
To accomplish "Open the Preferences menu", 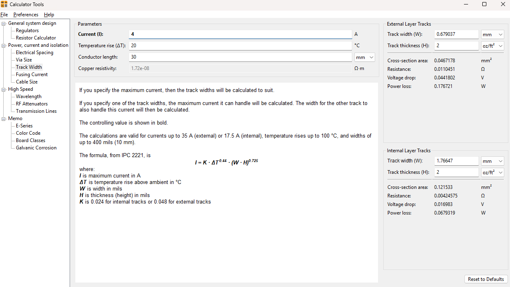I will pos(26,15).
